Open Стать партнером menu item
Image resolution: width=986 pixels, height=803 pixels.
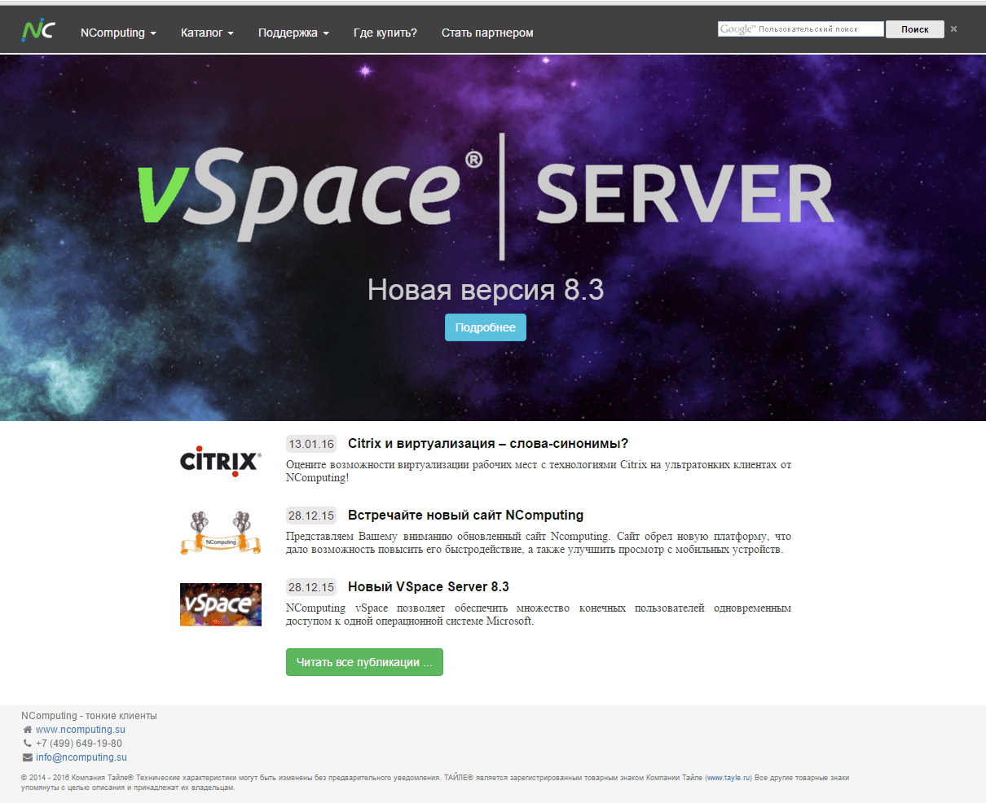pyautogui.click(x=487, y=33)
